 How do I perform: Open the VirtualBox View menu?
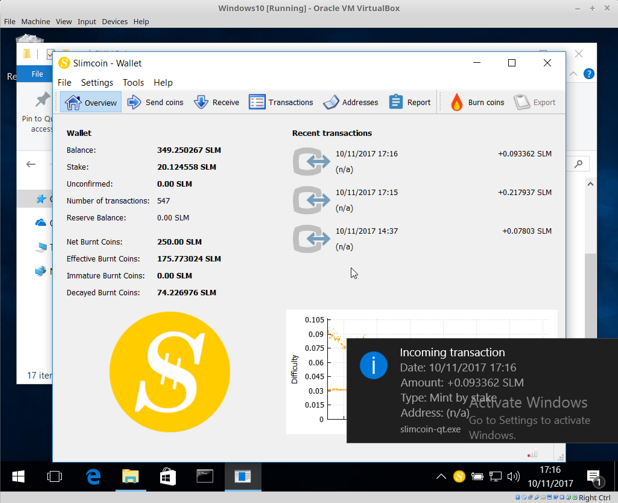coord(64,21)
